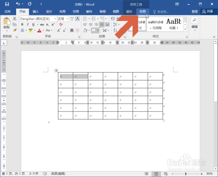Image resolution: width=218 pixels, height=177 pixels.
Task: Open Customize Quick Access Toolbar dropdown
Action: click(41, 4)
